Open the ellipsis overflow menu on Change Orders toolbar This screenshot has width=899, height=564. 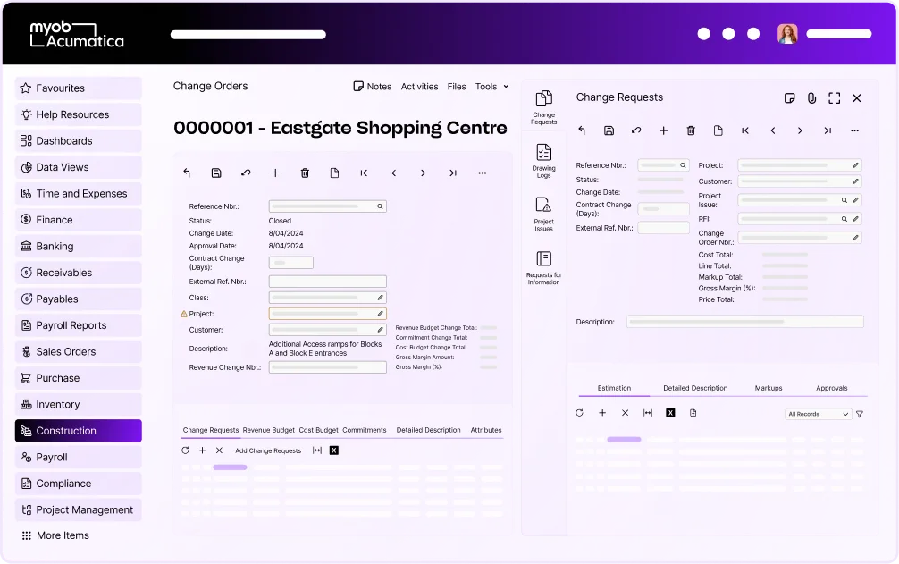[x=482, y=173]
